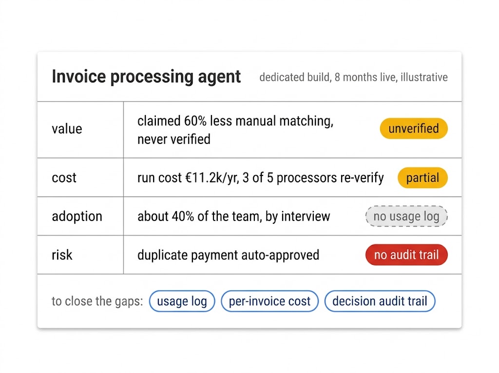Click the 'to close the gaps:' label

(x=97, y=301)
